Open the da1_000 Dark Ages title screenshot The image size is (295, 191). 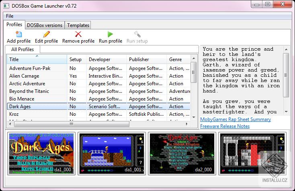click(x=41, y=154)
